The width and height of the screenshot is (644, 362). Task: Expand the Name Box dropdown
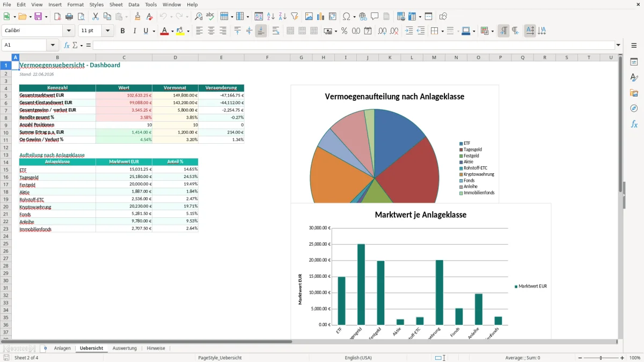click(x=53, y=45)
